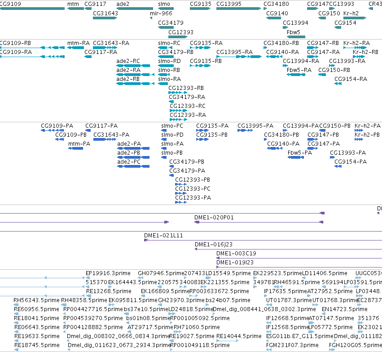The height and width of the screenshot is (352, 382).
Task: Click EST FGM231F07.3prime
Action: pyautogui.click(x=269, y=350)
